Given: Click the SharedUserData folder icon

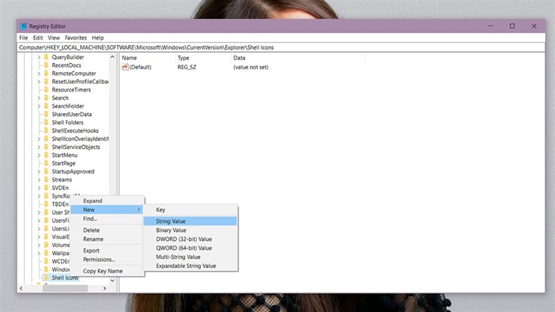Looking at the screenshot, I should coord(46,114).
